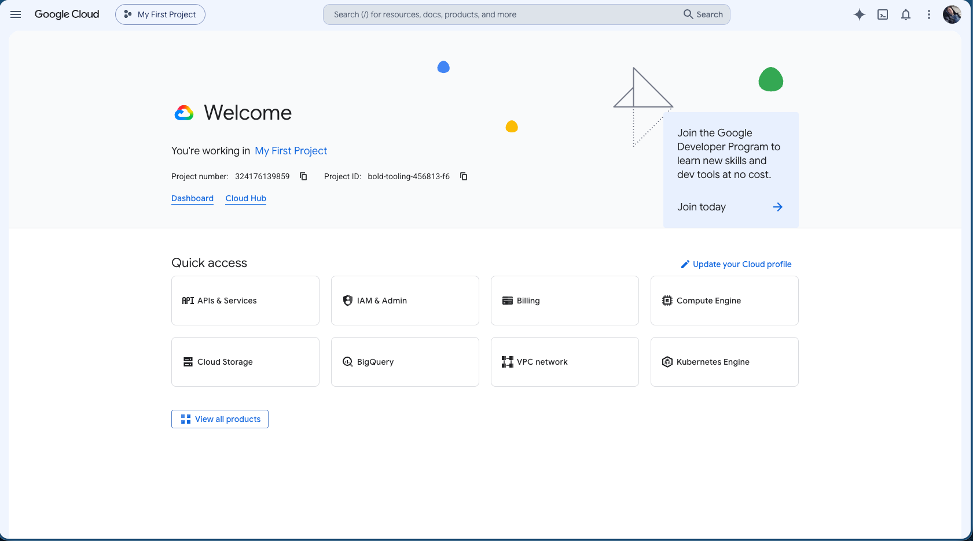Open the notifications bell
The width and height of the screenshot is (973, 541).
click(x=906, y=14)
